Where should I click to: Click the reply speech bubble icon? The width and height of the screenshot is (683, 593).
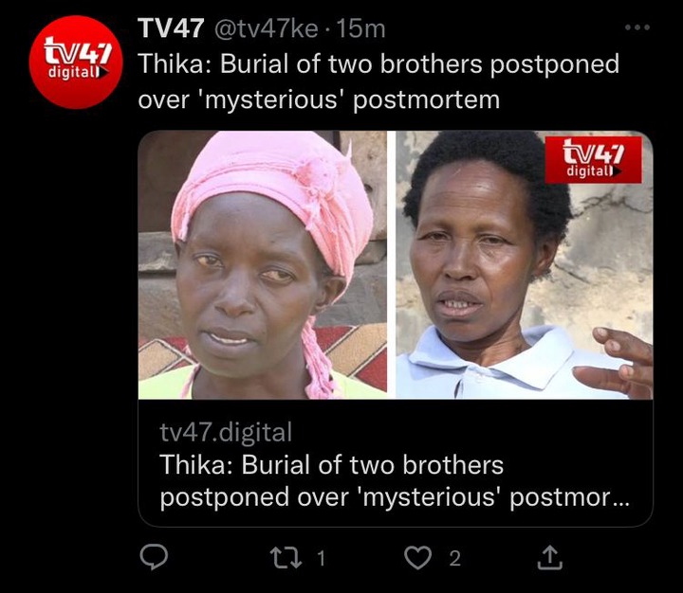tap(154, 557)
